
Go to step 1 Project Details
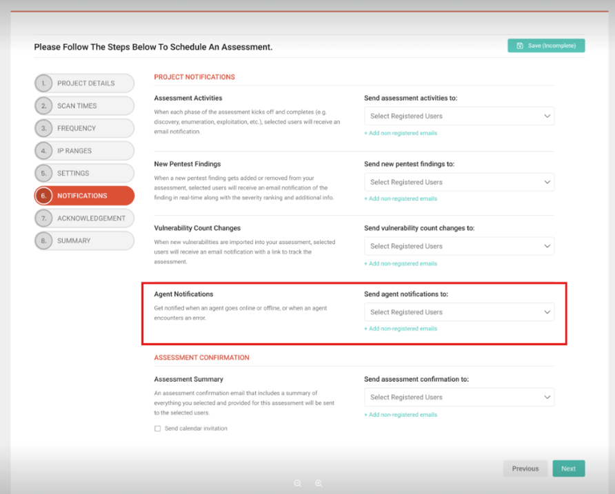[x=84, y=83]
